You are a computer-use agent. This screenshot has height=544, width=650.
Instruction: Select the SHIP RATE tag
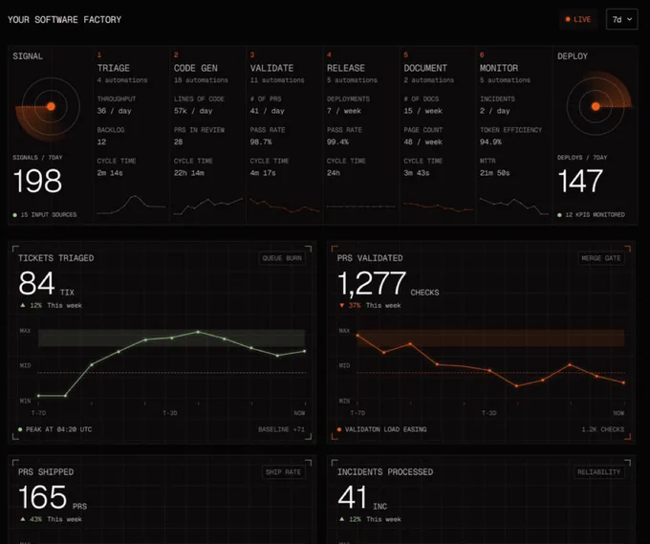pyautogui.click(x=283, y=472)
